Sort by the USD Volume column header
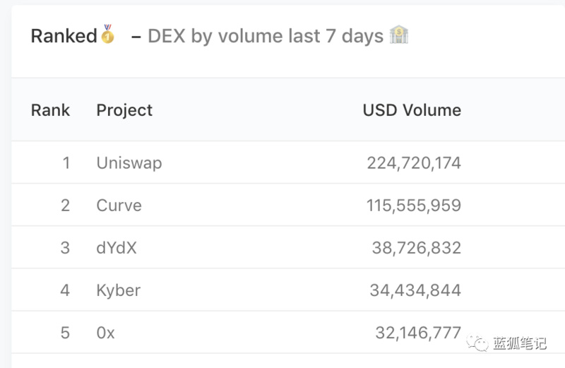This screenshot has height=368, width=565. pos(412,110)
